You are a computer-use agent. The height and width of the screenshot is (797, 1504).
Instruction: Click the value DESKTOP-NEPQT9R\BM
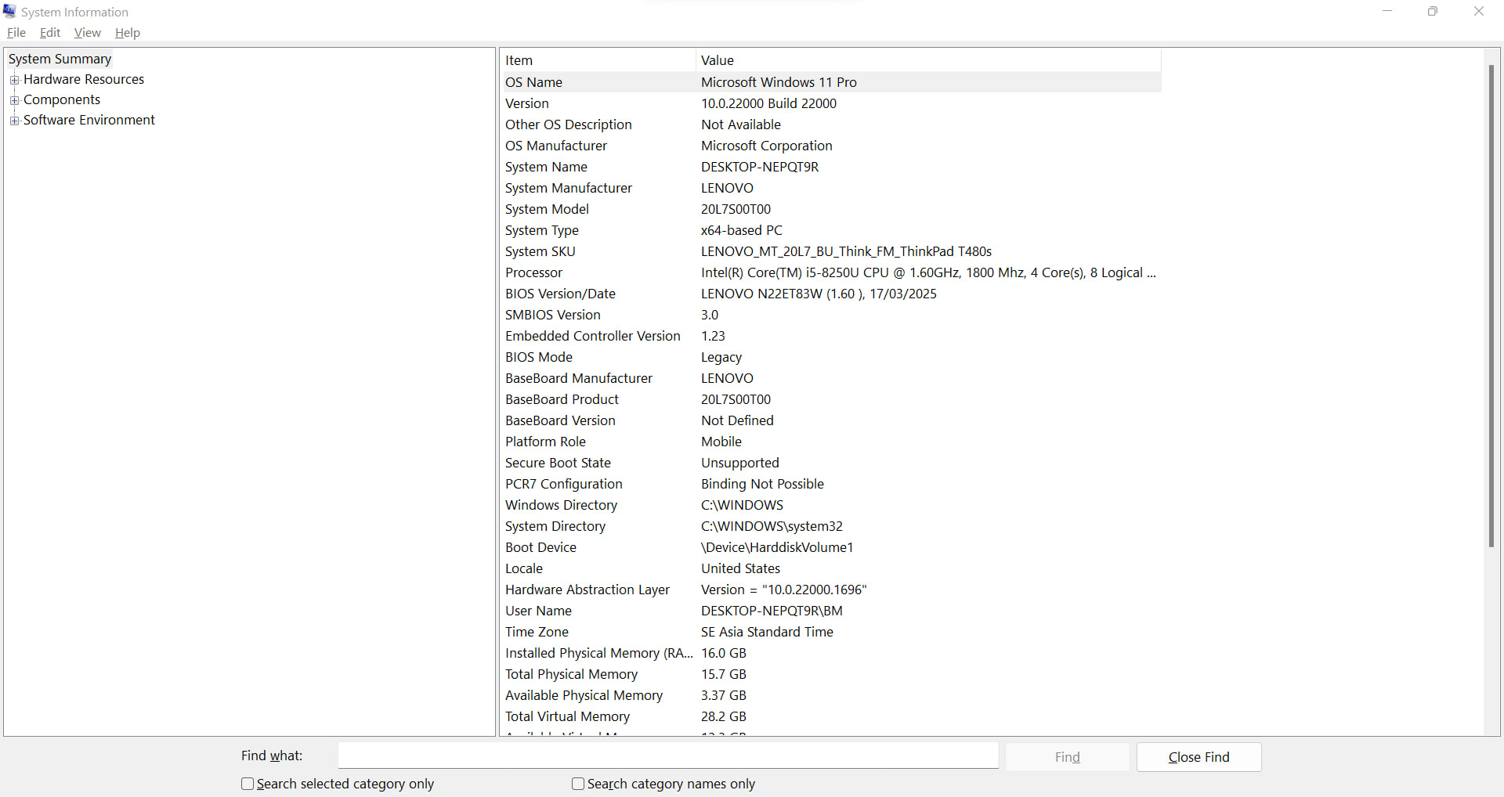pos(772,611)
